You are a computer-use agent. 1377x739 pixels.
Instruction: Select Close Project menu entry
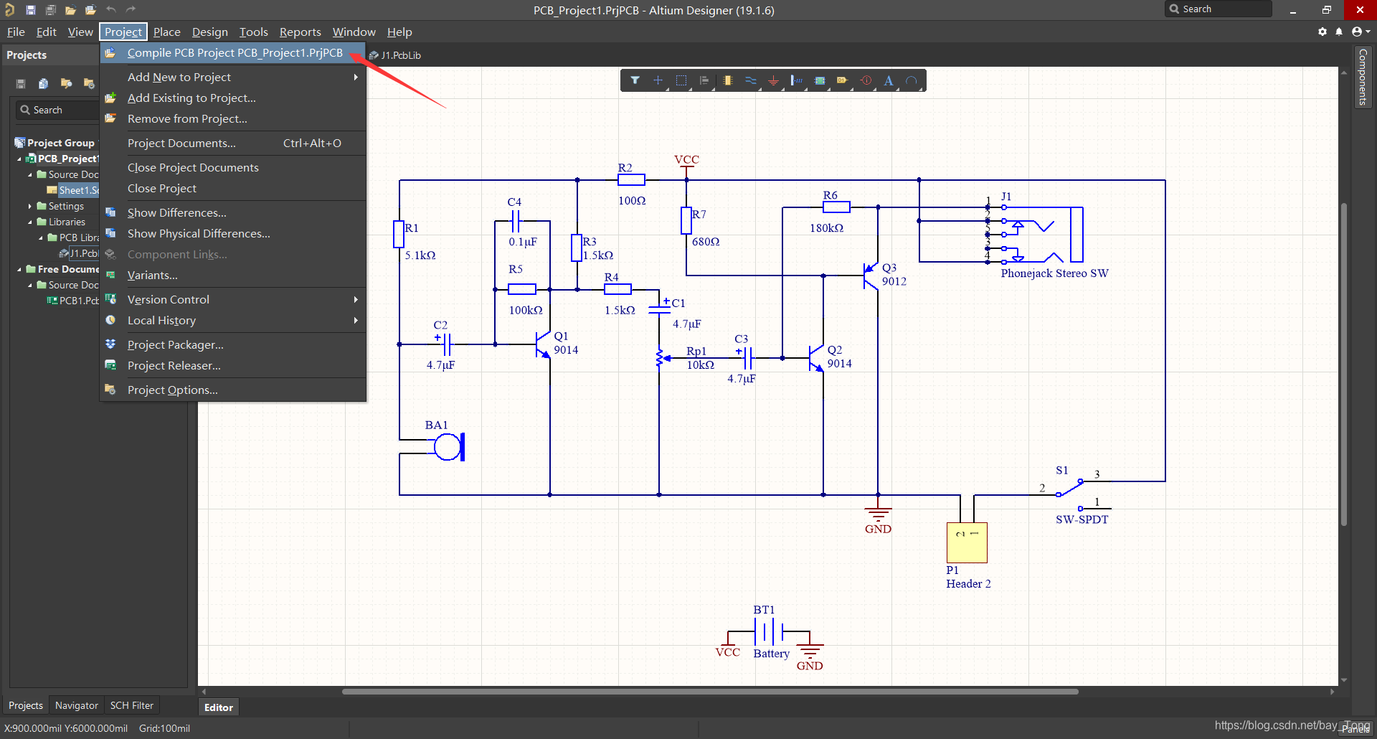pyautogui.click(x=233, y=188)
